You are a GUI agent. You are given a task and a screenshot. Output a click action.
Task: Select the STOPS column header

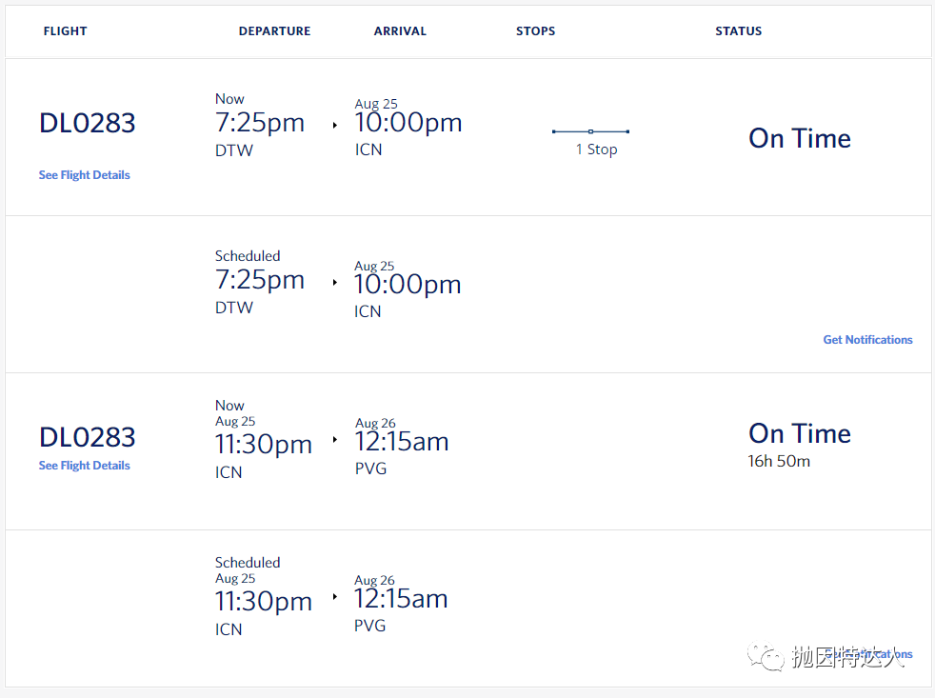tap(535, 31)
